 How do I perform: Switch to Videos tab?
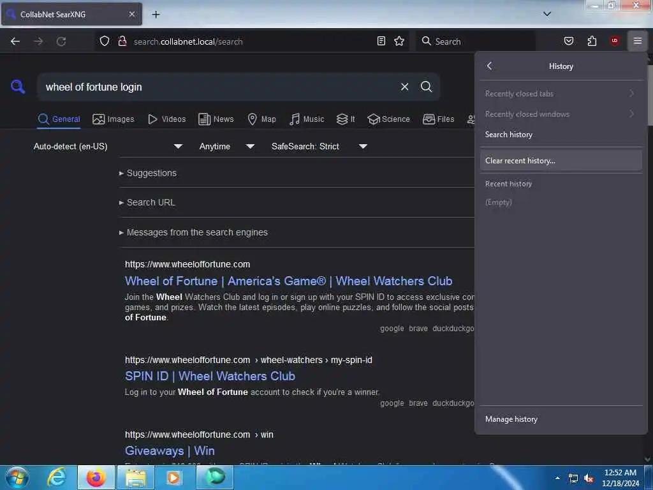point(167,119)
